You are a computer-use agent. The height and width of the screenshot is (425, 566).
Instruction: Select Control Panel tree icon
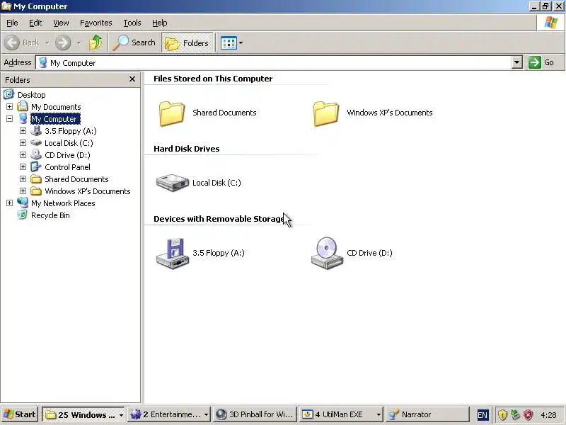36,166
